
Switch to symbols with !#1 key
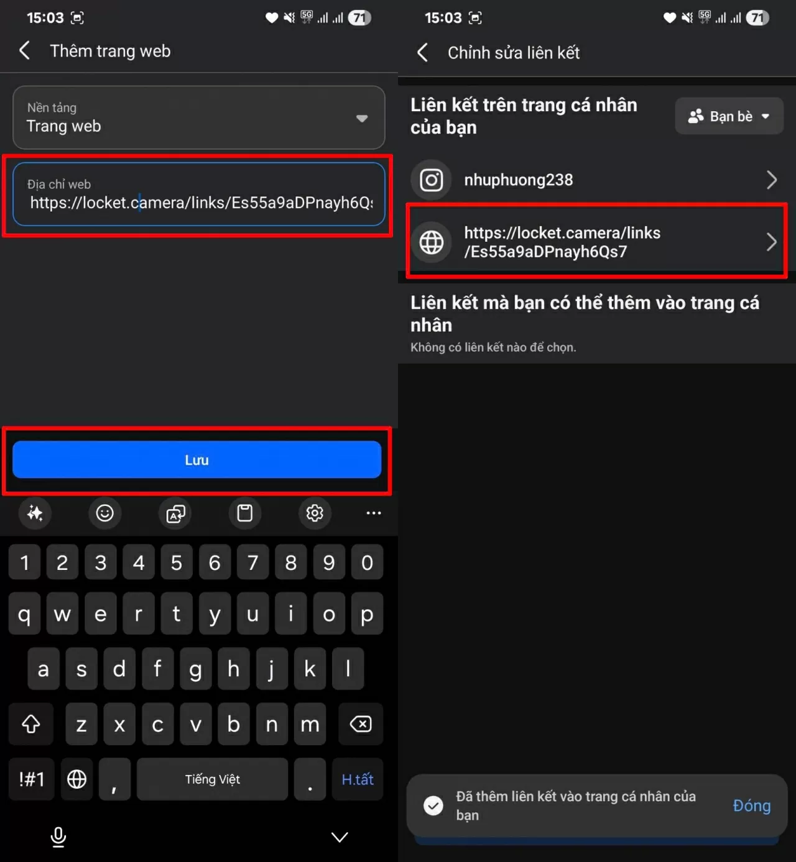coord(32,779)
